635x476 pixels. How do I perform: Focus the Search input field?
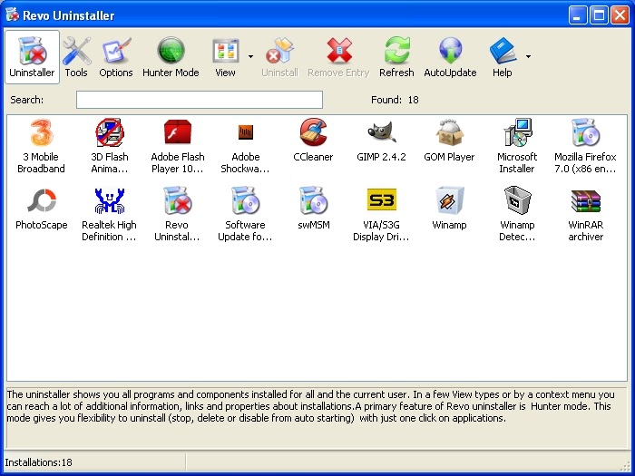tap(200, 100)
